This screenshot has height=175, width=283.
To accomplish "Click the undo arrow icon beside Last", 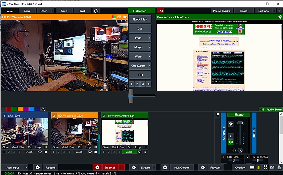I will pyautogui.click(x=96, y=11).
